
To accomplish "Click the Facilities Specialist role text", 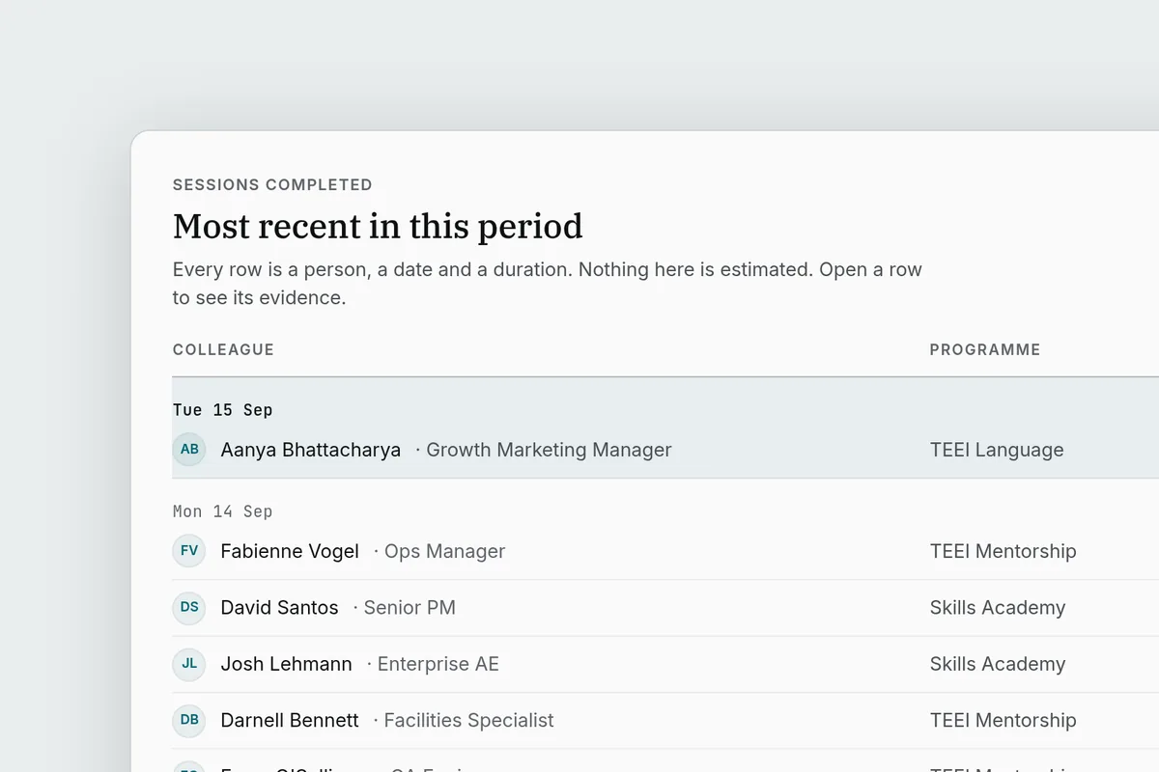I will pos(469,720).
